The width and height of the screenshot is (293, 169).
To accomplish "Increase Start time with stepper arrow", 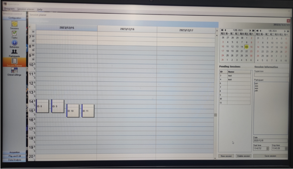I will tap(268, 147).
